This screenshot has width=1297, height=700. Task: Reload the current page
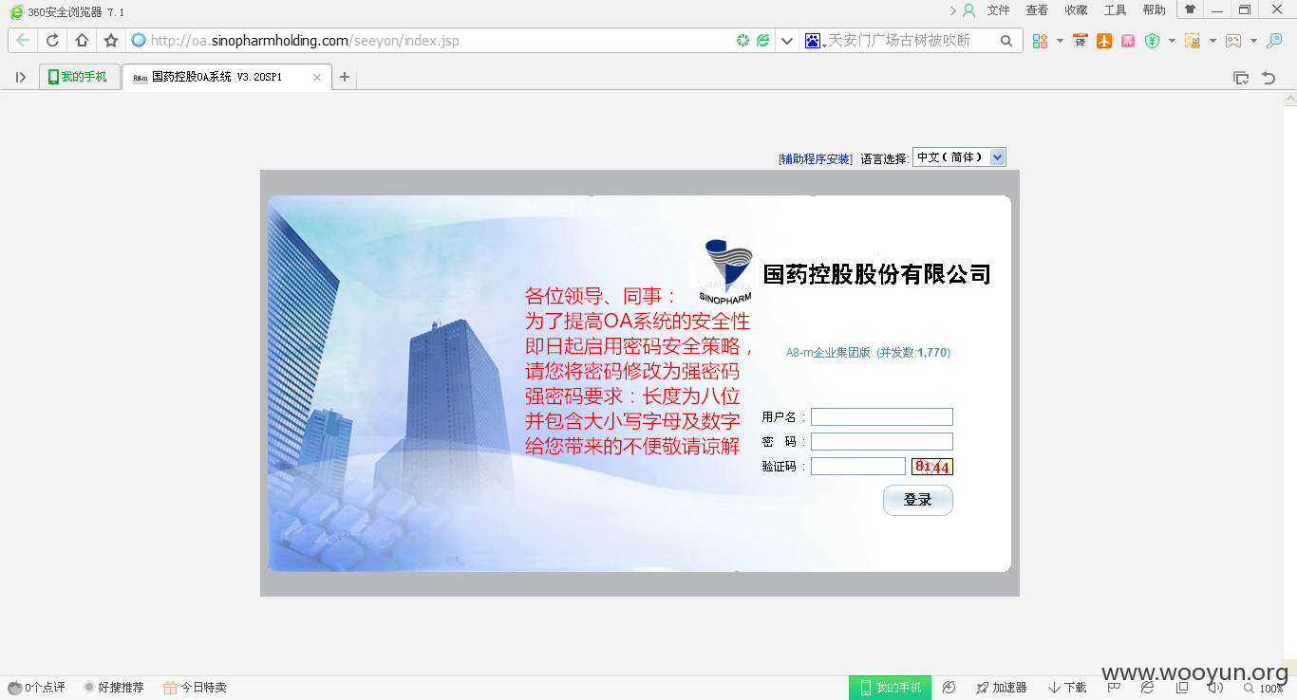tap(53, 41)
